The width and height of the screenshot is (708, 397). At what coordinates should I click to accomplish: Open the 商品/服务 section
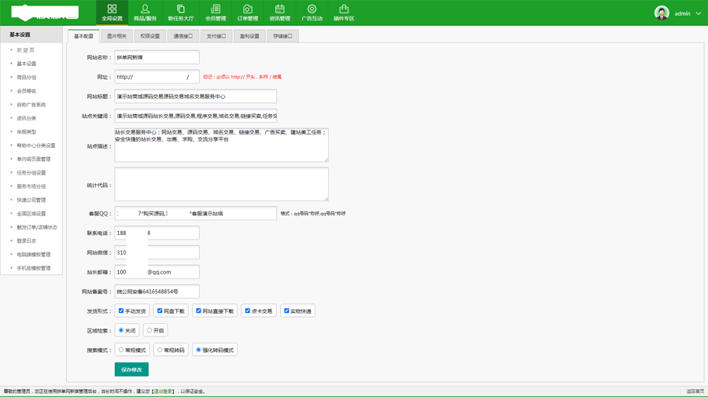pyautogui.click(x=145, y=13)
